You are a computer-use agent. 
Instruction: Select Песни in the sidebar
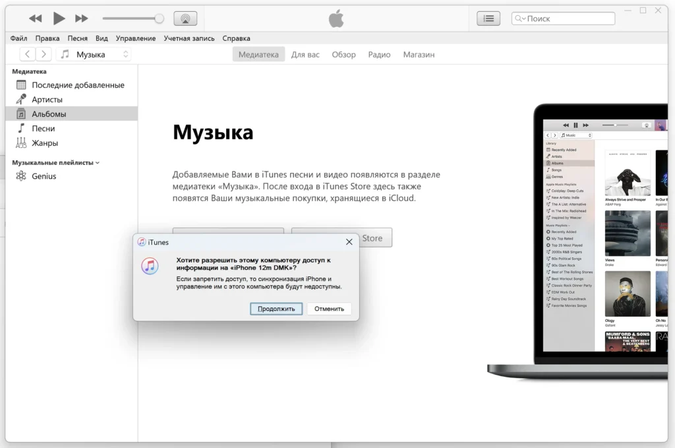coord(71,129)
